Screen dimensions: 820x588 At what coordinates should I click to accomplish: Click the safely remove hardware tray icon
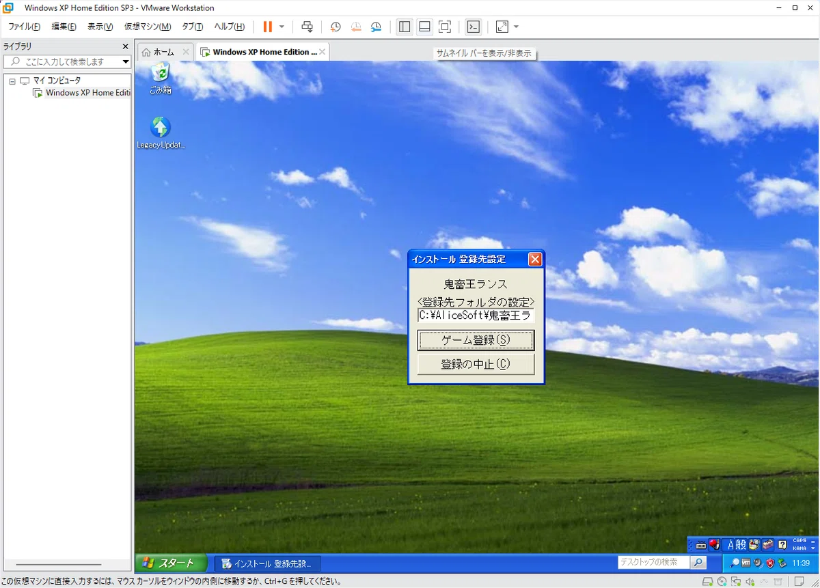point(782,563)
